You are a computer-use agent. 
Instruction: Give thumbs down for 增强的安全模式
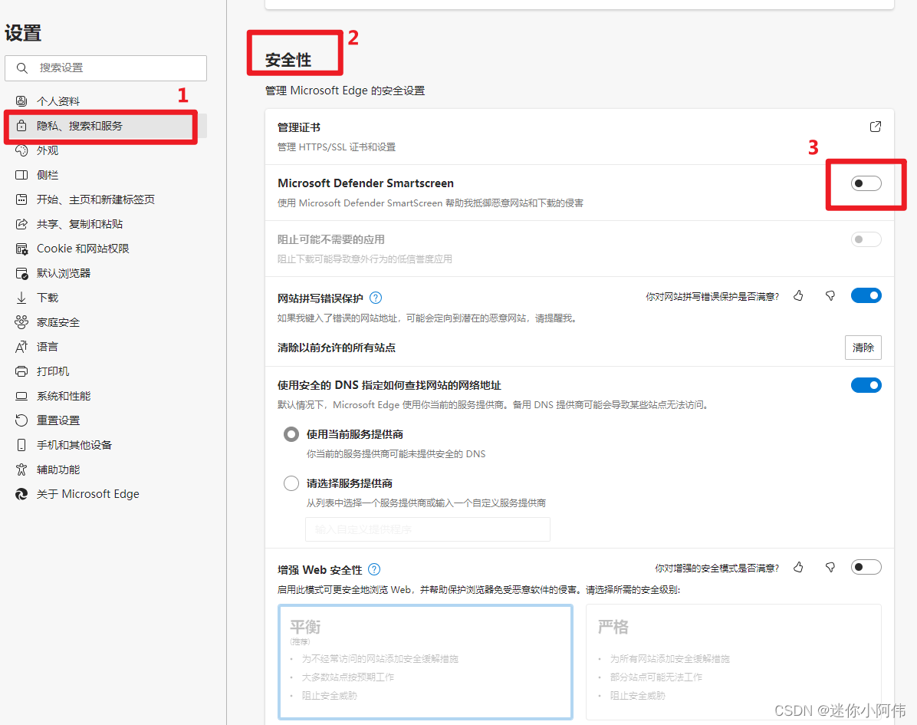[830, 568]
